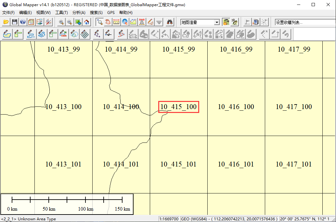Click the Save workspace floppy disk icon
336x222 pixels.
click(15, 22)
